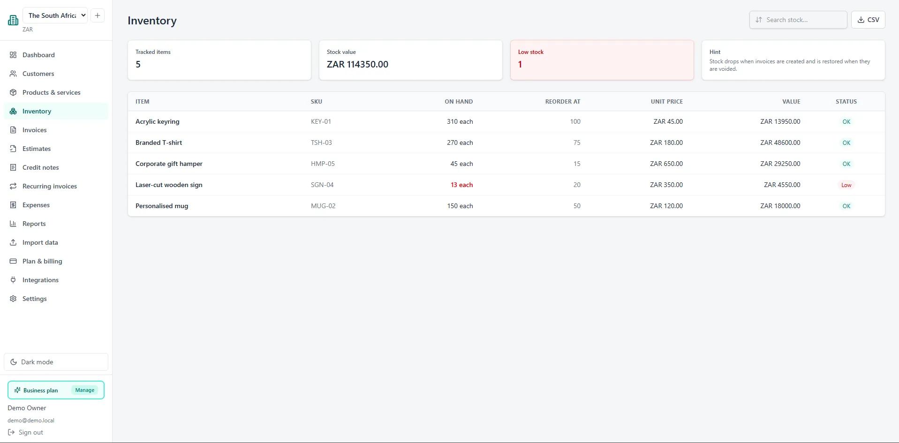
Task: Click the Sign out link
Action: pos(25,432)
